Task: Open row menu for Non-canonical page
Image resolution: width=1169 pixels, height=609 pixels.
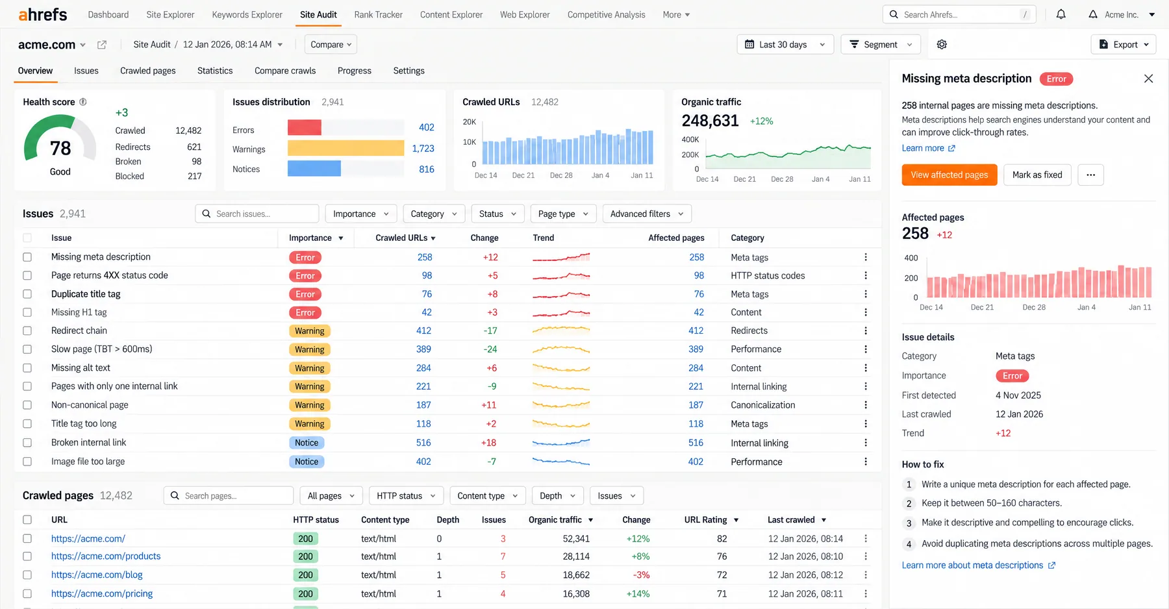Action: [x=866, y=405]
